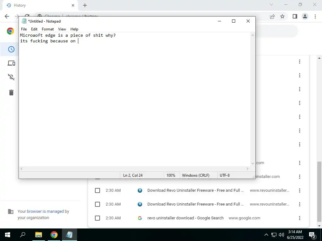Click 'Windows (CRLF)' in status bar
The image size is (322, 241).
196,175
